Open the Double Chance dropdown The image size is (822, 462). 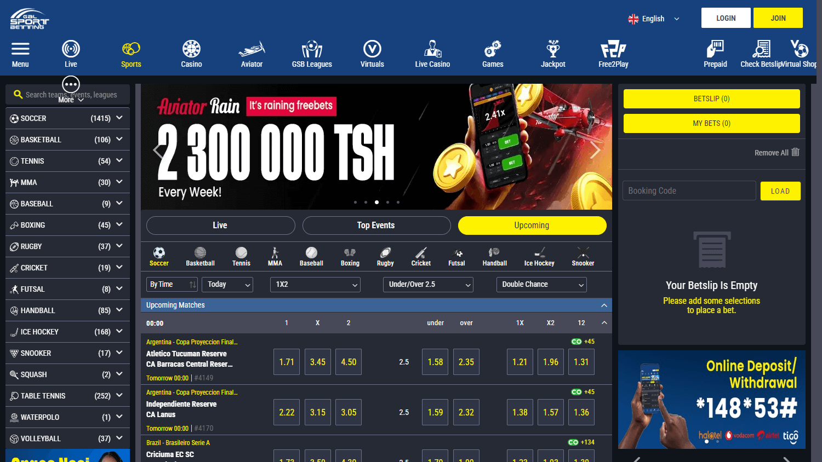pyautogui.click(x=541, y=285)
